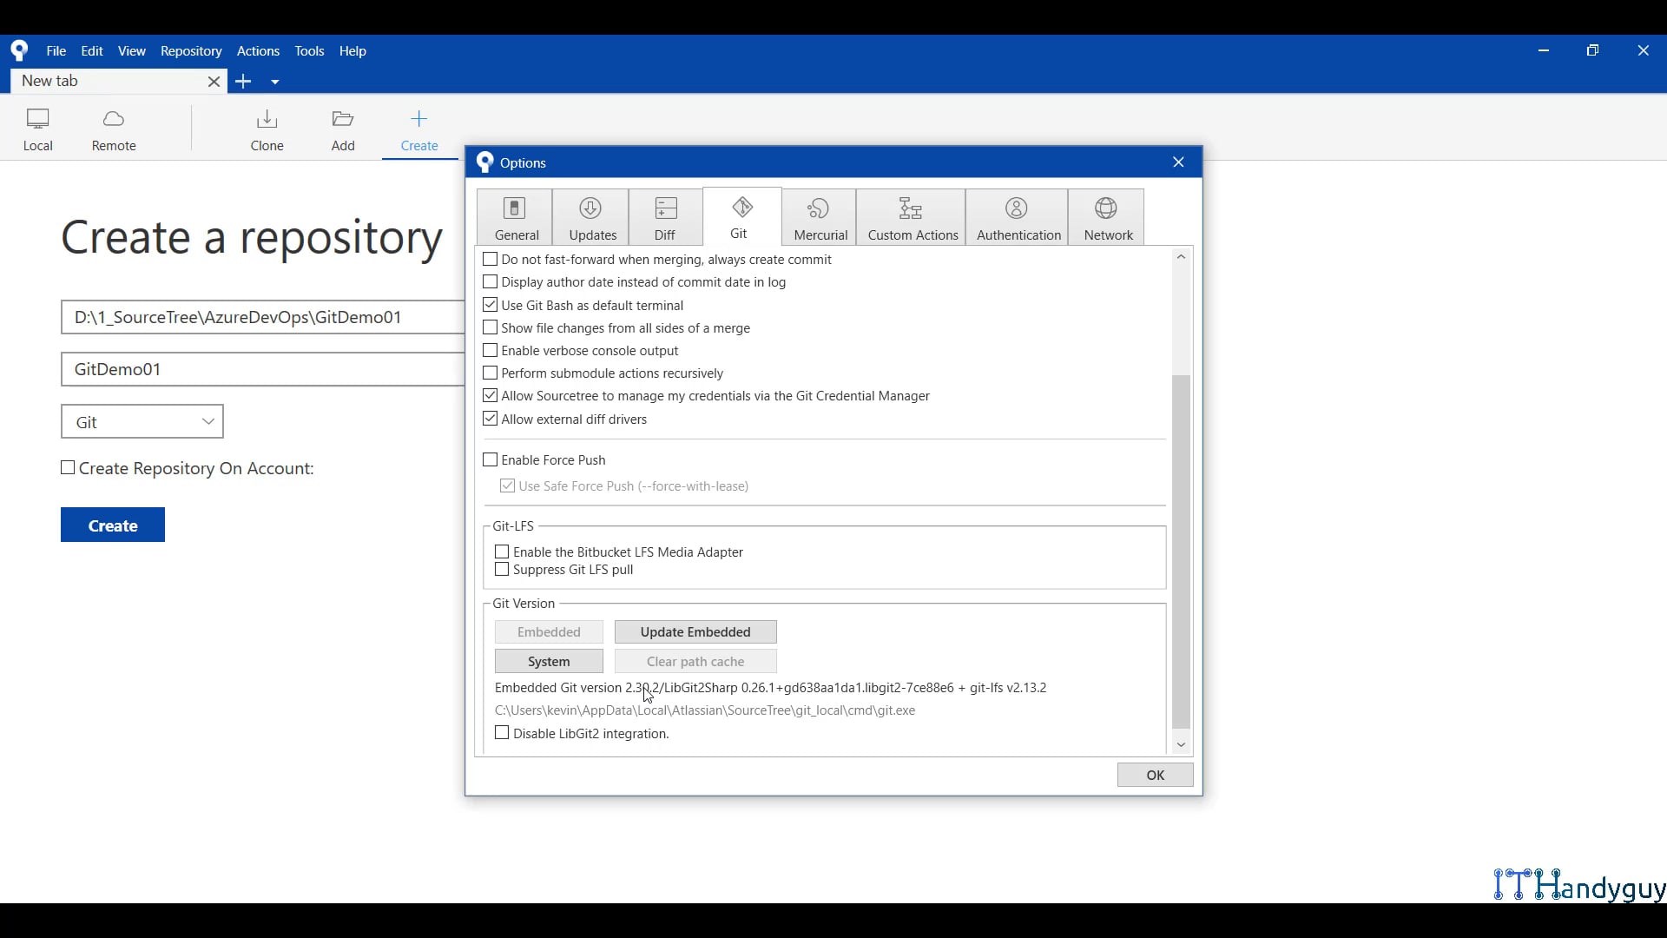Screen dimensions: 1667x938
Task: Open the Custom Actions settings icon
Action: pyautogui.click(x=911, y=216)
